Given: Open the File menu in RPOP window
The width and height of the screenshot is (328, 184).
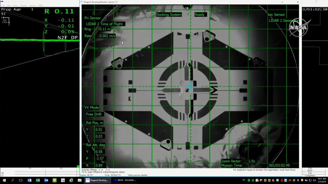Looking at the screenshot, I should click(3, 5).
